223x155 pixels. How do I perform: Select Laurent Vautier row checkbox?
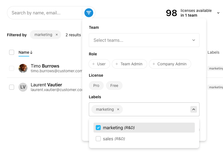tap(12, 87)
